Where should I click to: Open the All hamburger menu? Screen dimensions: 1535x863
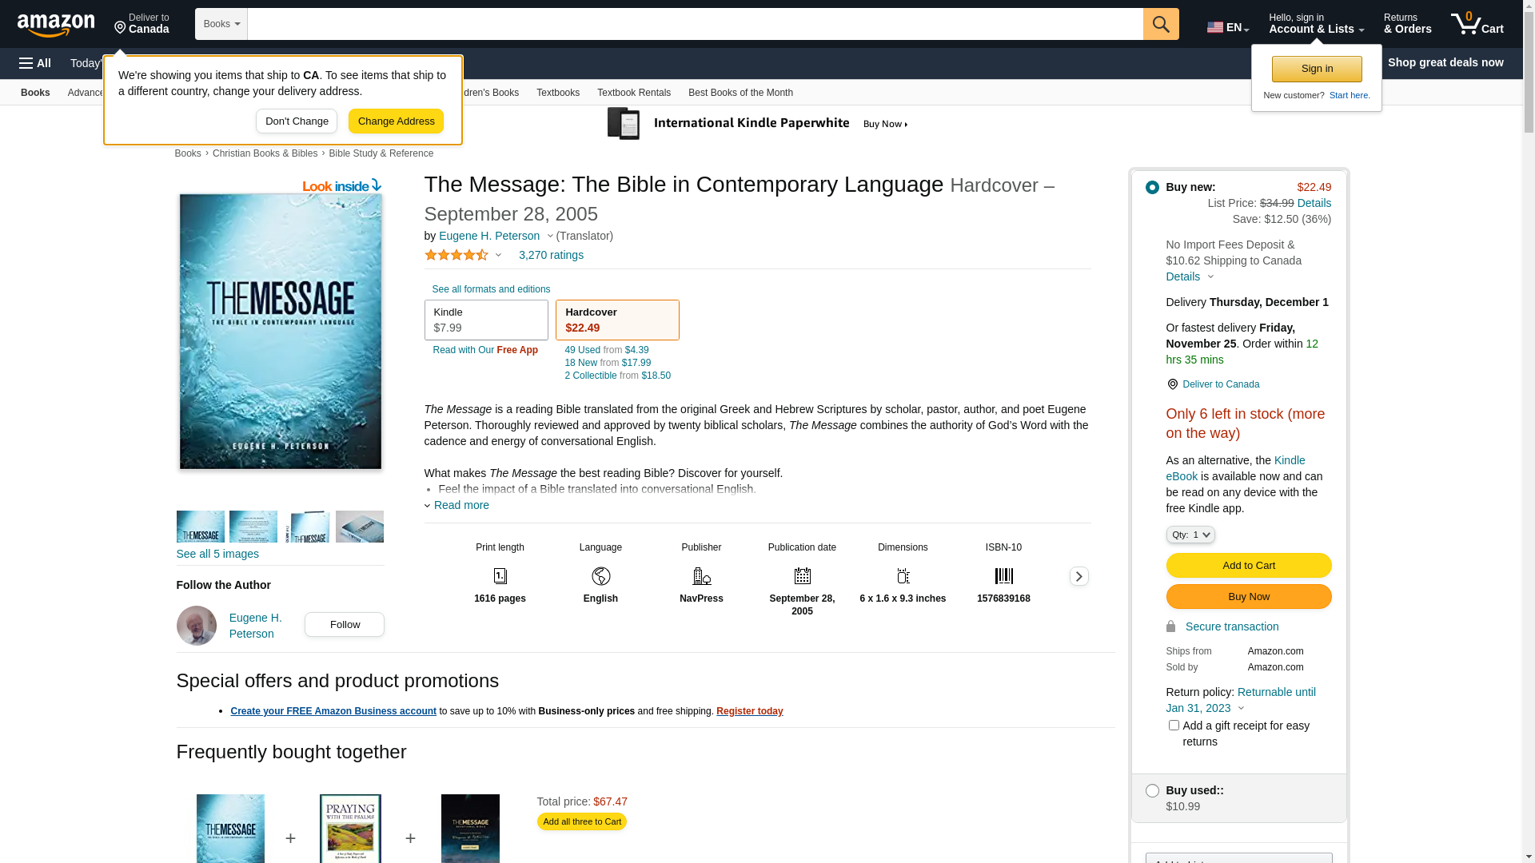pyautogui.click(x=35, y=63)
